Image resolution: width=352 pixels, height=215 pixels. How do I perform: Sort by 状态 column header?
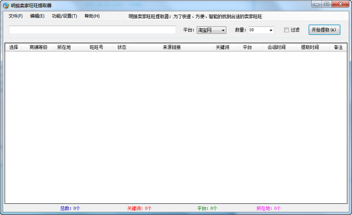[122, 47]
